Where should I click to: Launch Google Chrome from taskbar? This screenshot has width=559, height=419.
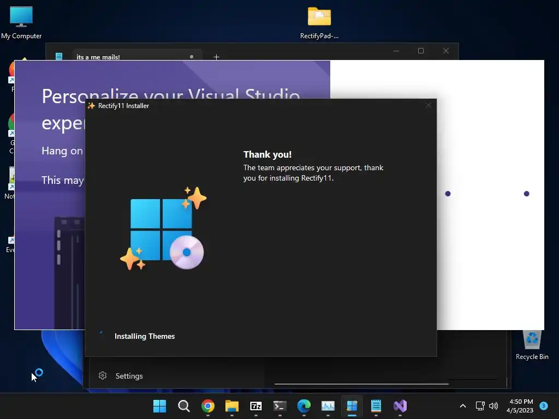pyautogui.click(x=208, y=406)
